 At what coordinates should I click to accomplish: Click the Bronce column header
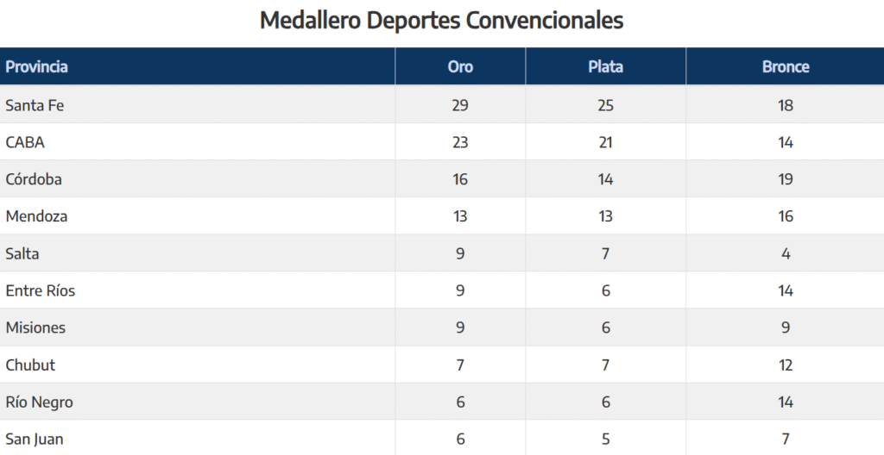pos(786,67)
